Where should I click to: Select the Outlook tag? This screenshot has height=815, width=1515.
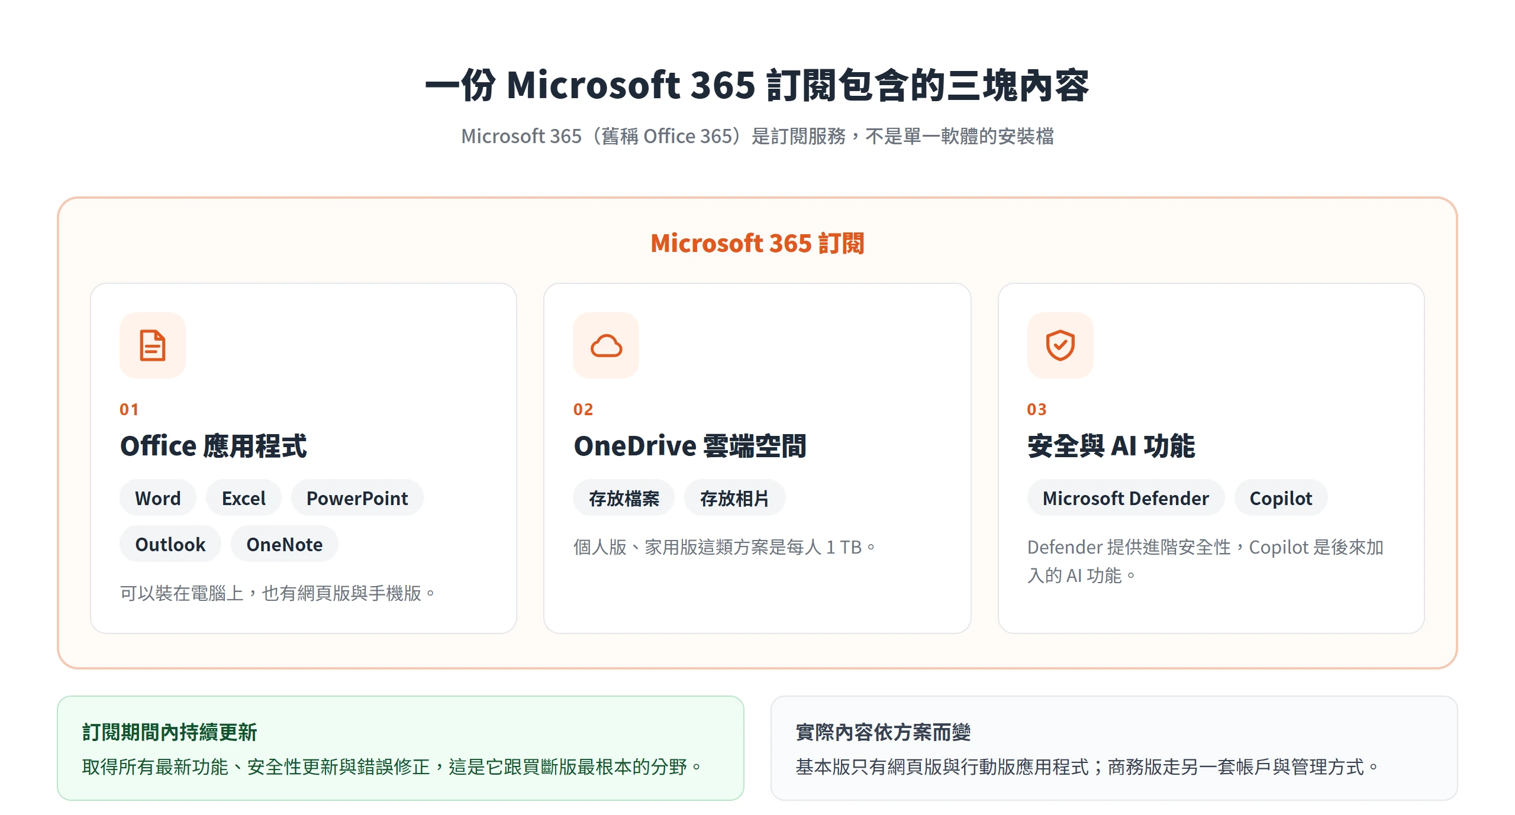[x=170, y=544]
